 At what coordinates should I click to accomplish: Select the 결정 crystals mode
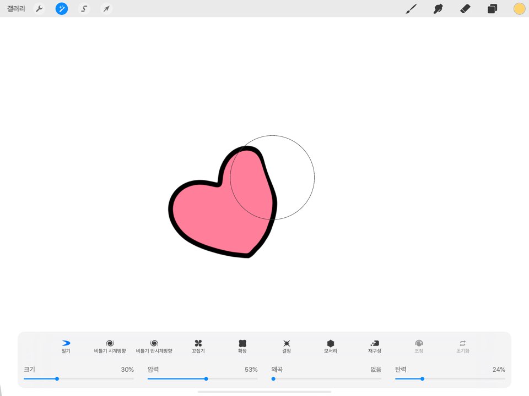(x=287, y=346)
